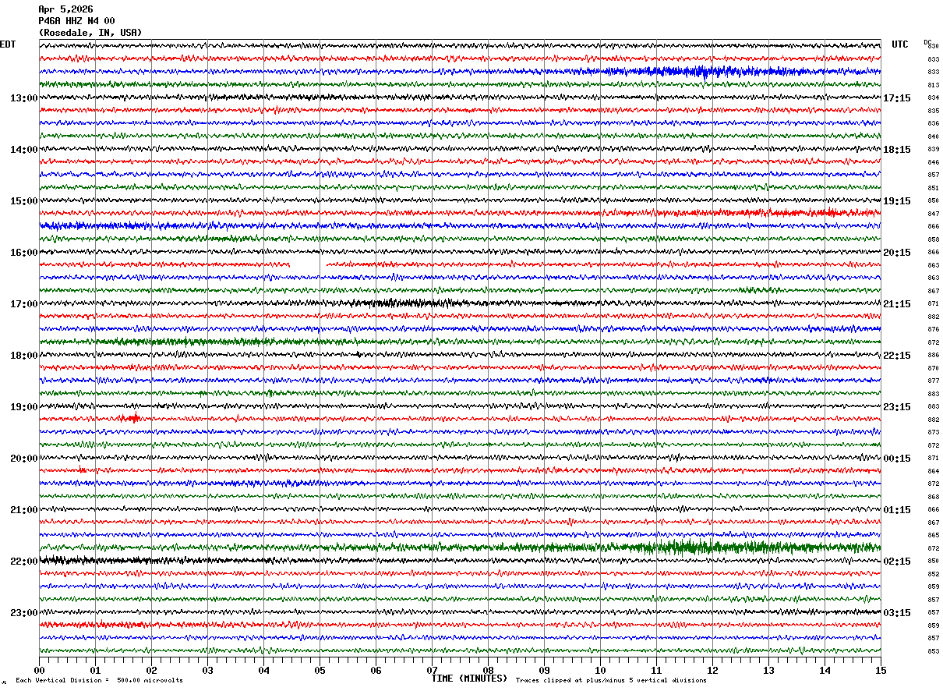This screenshot has width=943, height=691.
Task: Click the Rosedale, IN, USA location text
Action: pos(90,33)
